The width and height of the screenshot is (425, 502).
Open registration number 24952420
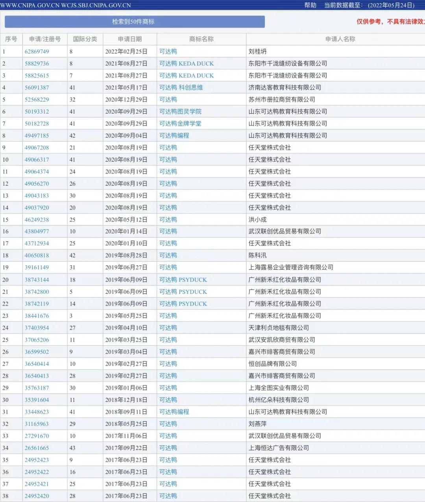pyautogui.click(x=37, y=496)
